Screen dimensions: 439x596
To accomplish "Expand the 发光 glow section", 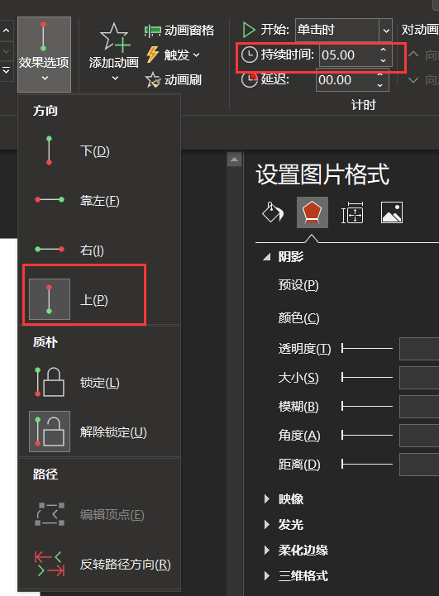I will point(267,525).
